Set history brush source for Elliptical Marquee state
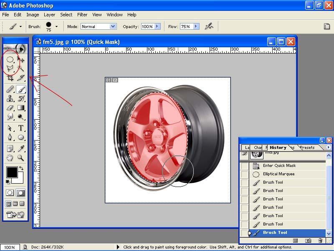This screenshot has width=334, height=251. point(245,174)
